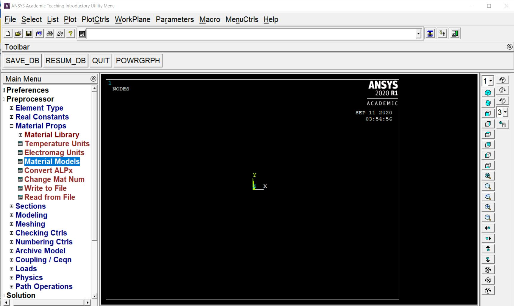Click the Print icon in toolbar

[49, 34]
